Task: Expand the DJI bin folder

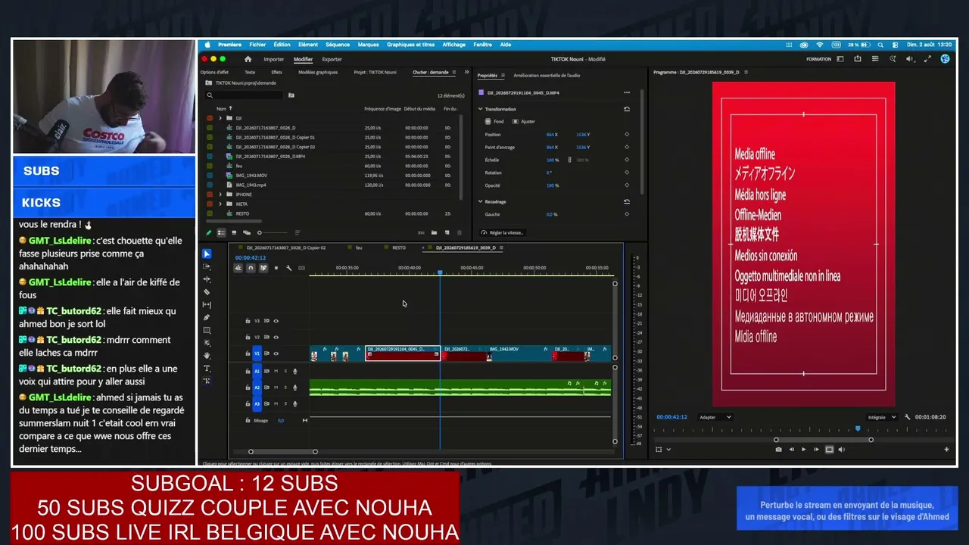Action: (220, 118)
